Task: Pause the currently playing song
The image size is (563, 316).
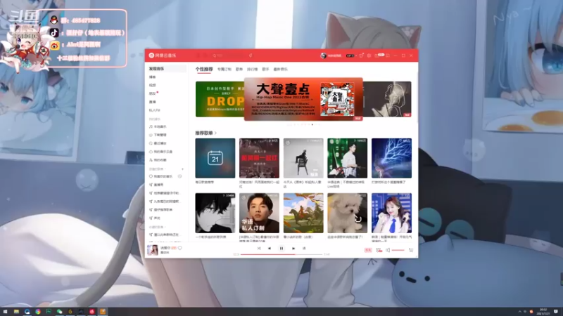Action: coord(281,249)
